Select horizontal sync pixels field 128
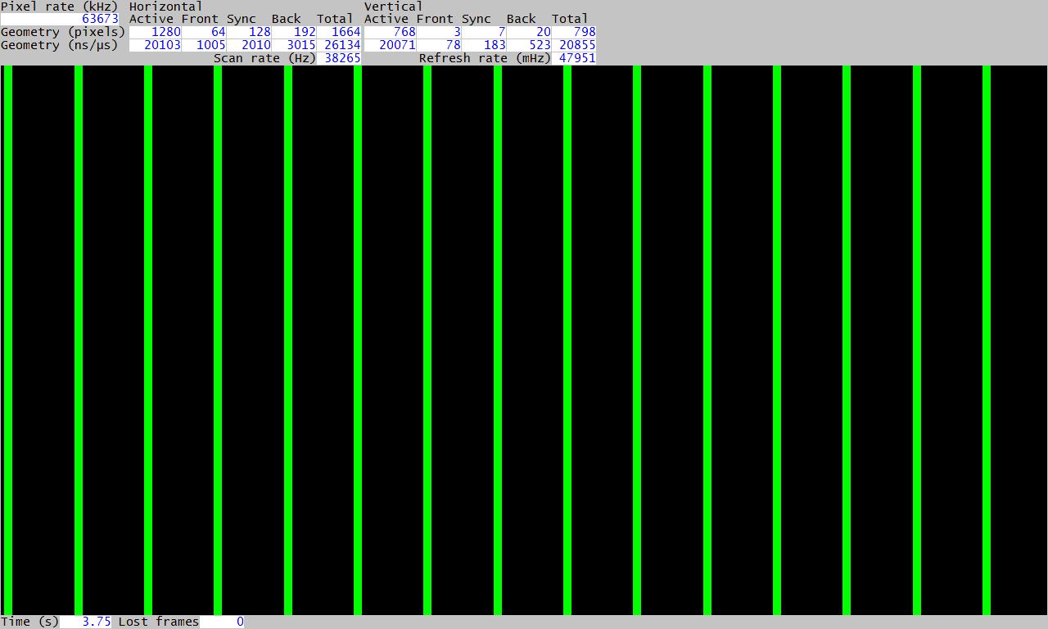The image size is (1048, 629). (249, 32)
